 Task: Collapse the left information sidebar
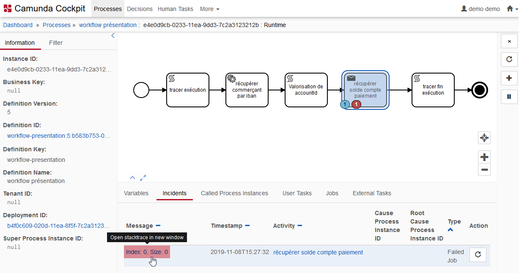(x=113, y=36)
